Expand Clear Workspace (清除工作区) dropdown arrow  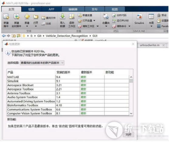98,26
